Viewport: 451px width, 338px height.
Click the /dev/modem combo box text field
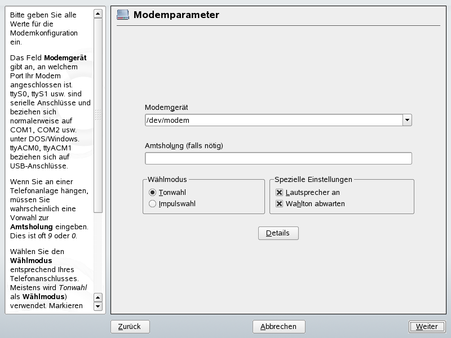pos(273,120)
